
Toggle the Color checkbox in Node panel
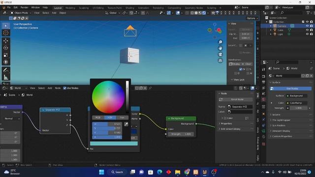coord(225,118)
